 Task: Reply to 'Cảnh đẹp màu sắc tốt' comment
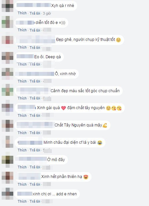click(35, 98)
